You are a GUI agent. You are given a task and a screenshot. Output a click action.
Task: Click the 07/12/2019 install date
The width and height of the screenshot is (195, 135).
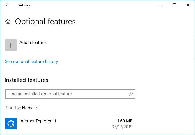pyautogui.click(x=123, y=127)
